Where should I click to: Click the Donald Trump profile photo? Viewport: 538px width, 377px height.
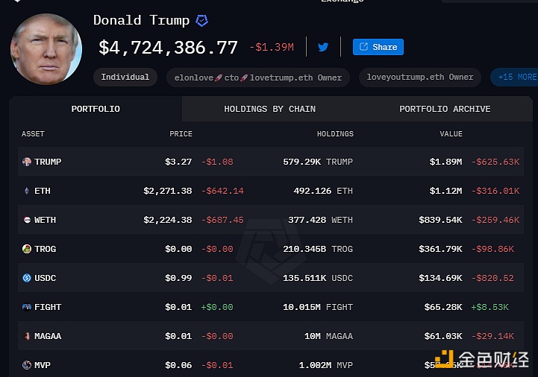[46, 48]
